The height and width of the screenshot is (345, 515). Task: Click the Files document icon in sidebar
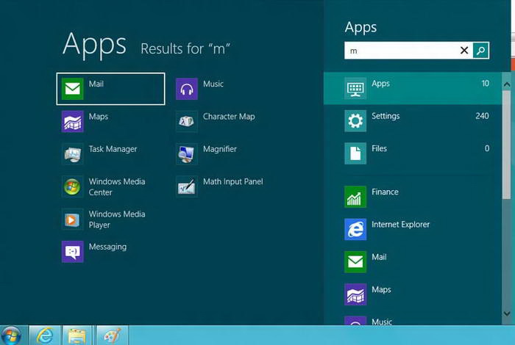[x=355, y=153]
